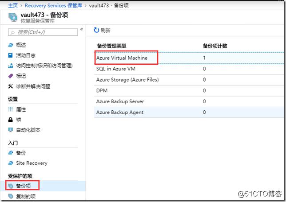Click the 搜索(Ctrl+/) search field
This screenshot has width=286, height=202.
coord(43,32)
